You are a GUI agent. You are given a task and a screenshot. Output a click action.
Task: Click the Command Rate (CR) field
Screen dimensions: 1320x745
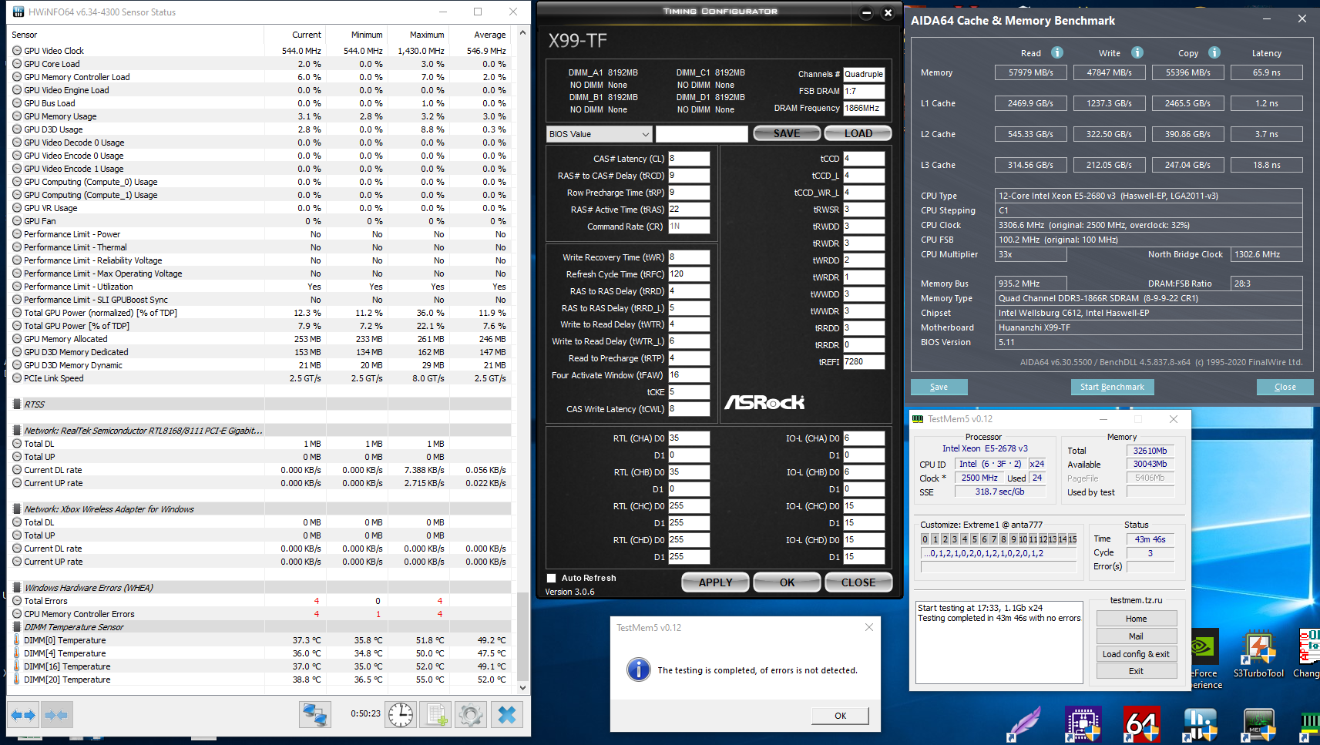(688, 227)
